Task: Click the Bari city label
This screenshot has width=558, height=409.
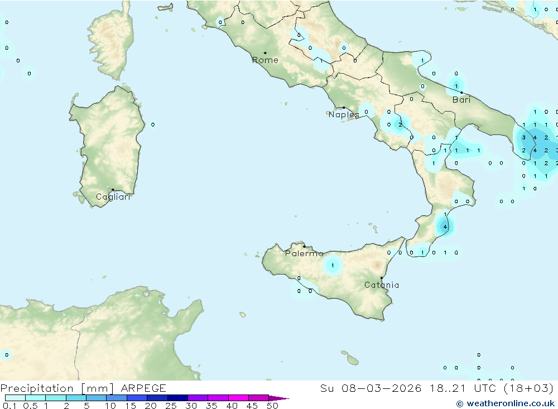Action: 461,100
